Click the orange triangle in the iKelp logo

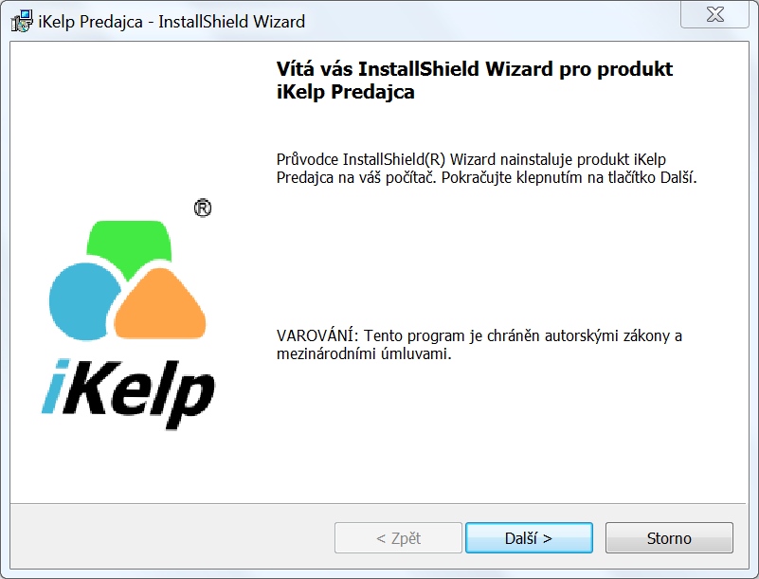click(x=160, y=306)
